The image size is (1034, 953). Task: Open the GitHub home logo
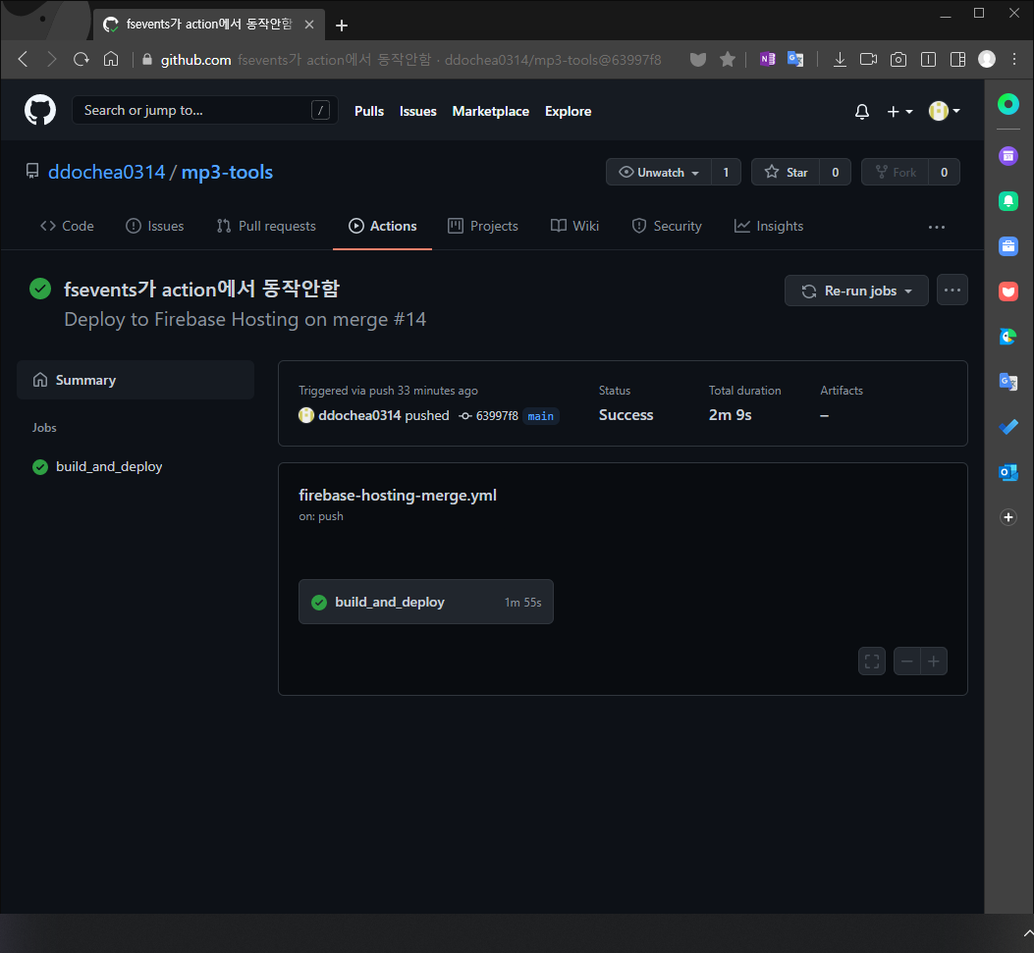point(40,110)
